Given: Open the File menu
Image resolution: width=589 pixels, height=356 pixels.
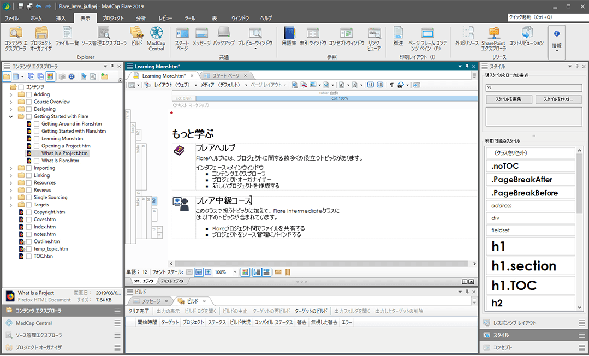Looking at the screenshot, I should (11, 18).
